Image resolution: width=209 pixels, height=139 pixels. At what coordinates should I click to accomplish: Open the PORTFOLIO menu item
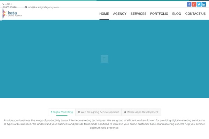pos(159,14)
